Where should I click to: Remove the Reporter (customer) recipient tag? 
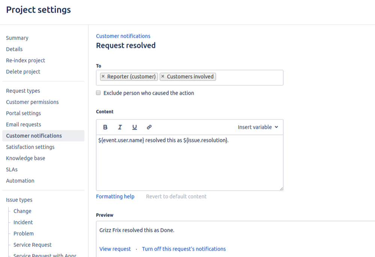tap(103, 77)
